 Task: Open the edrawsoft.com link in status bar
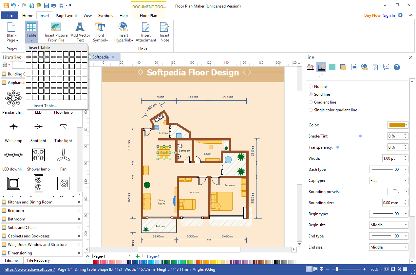[30, 269]
